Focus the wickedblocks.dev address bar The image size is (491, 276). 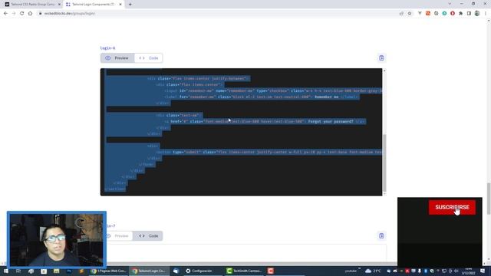coord(216,14)
